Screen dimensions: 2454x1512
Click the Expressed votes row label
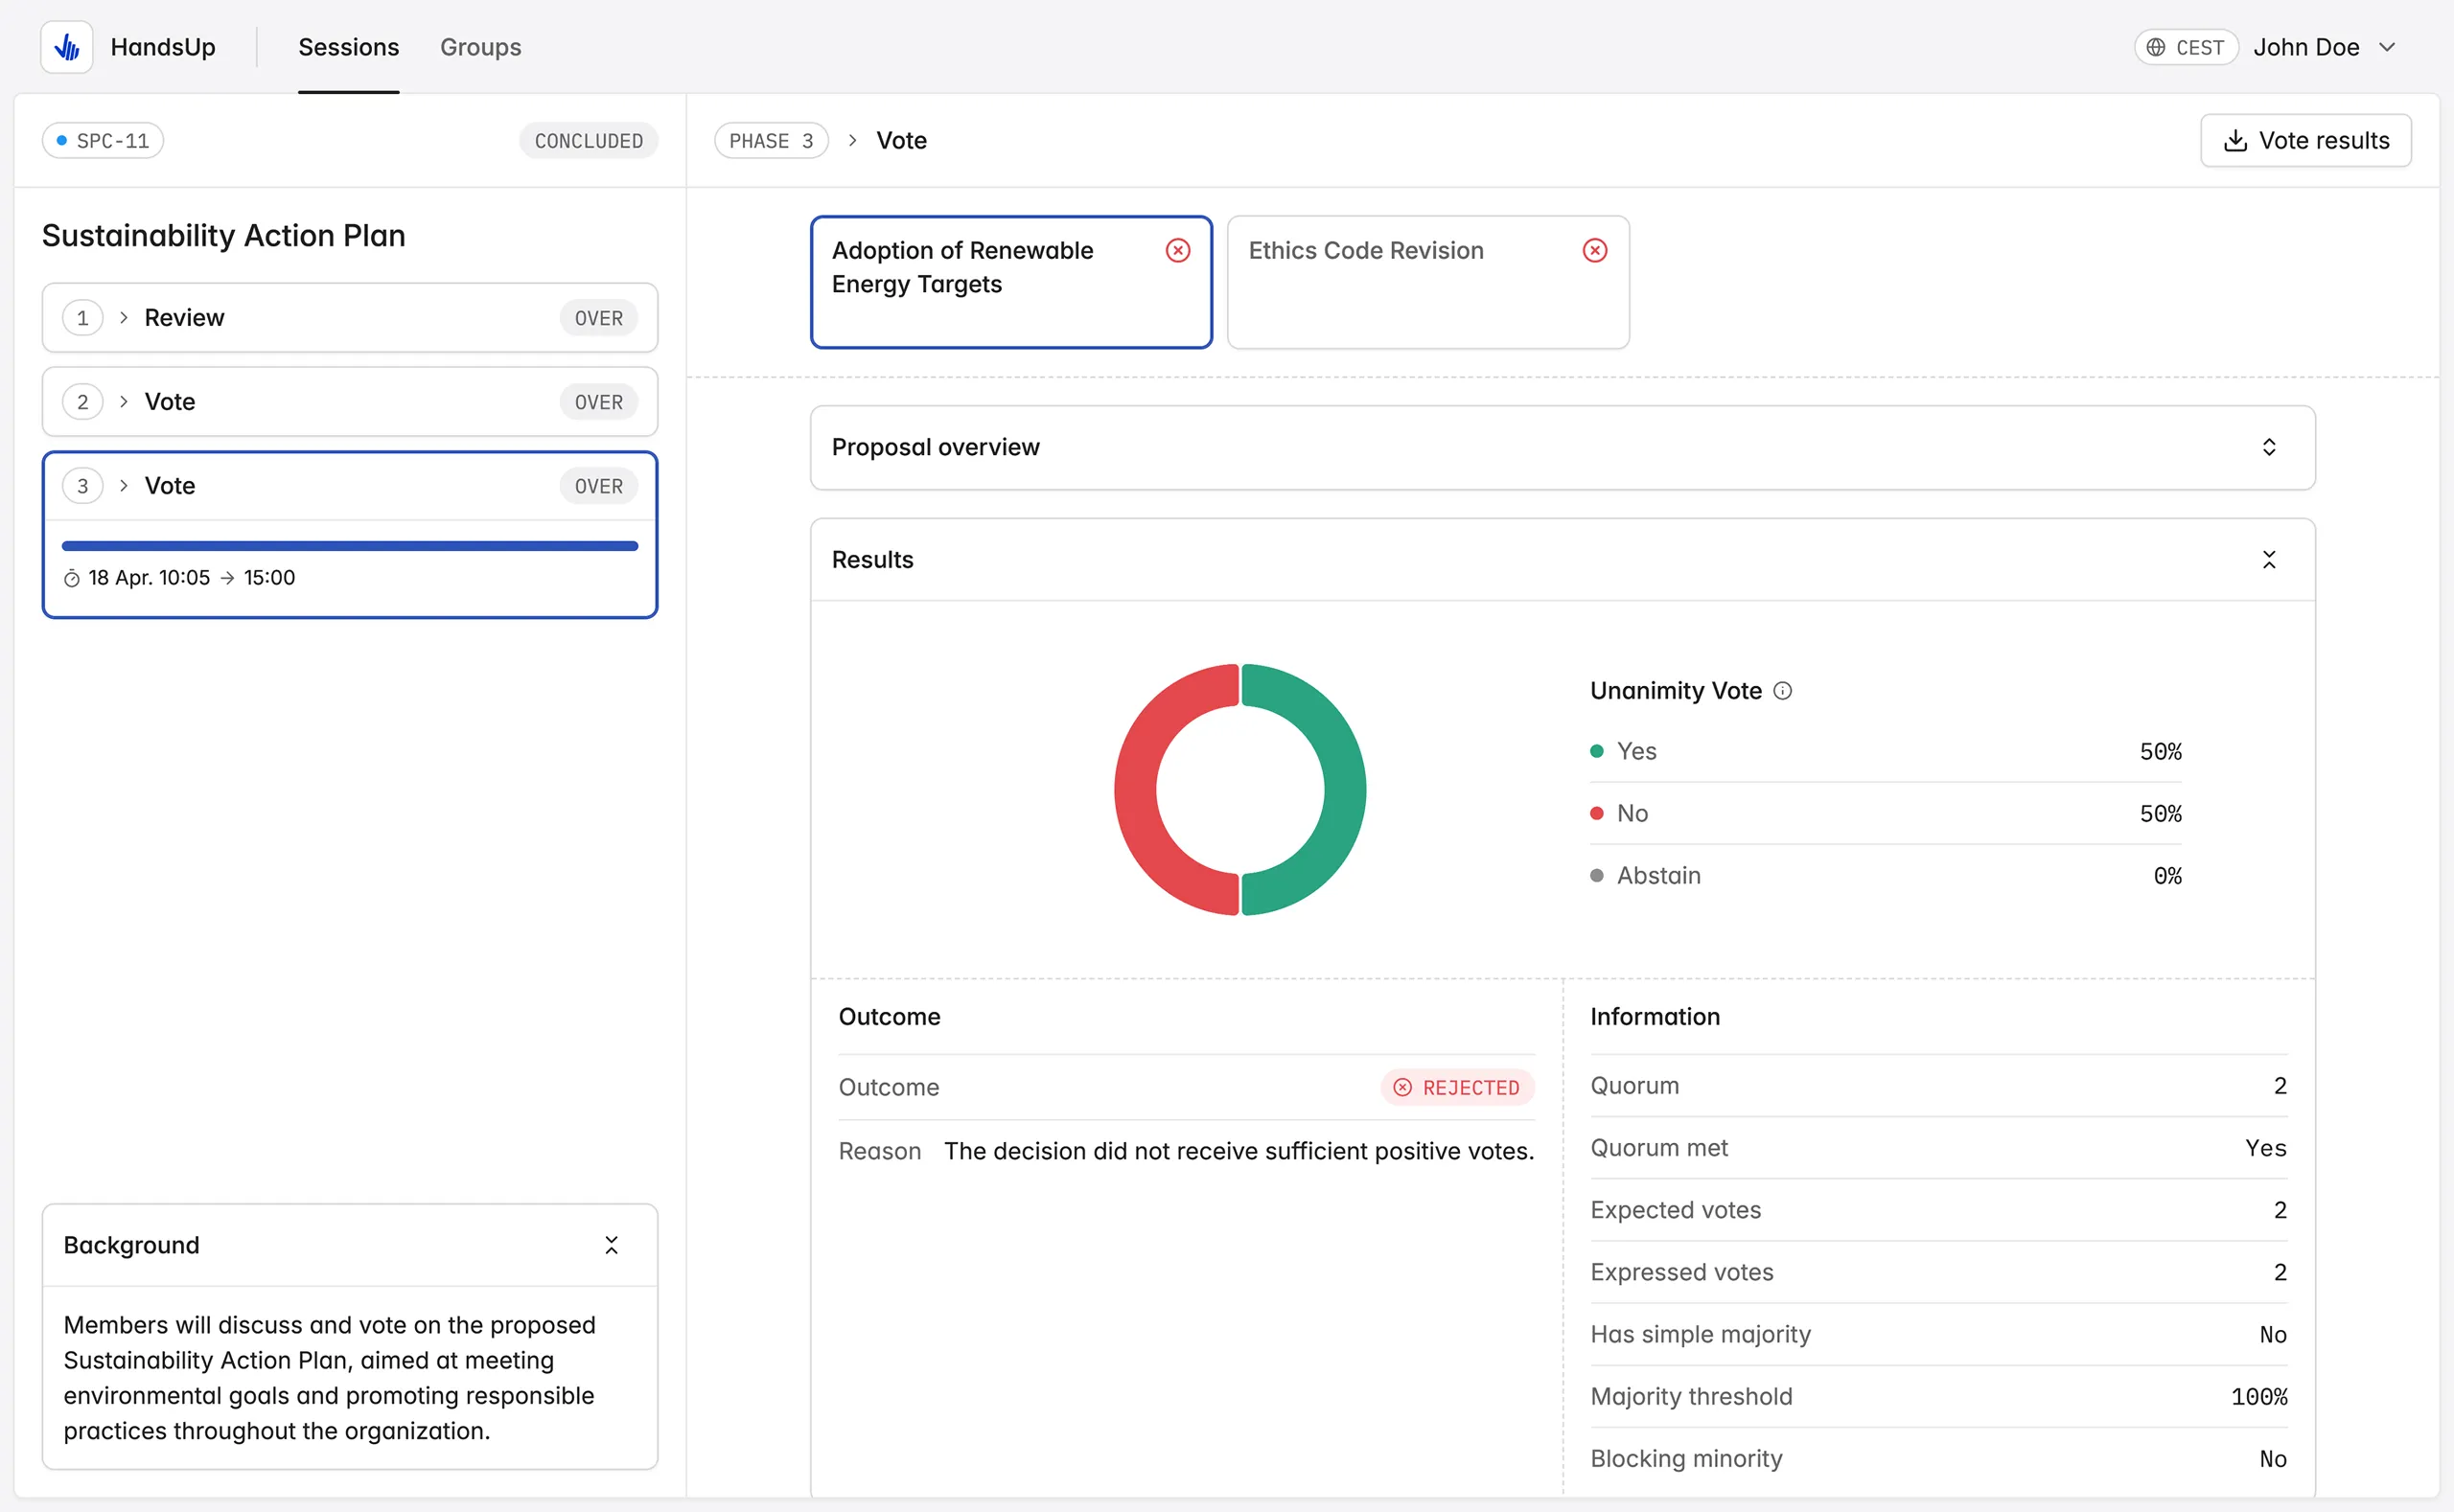(1681, 1272)
